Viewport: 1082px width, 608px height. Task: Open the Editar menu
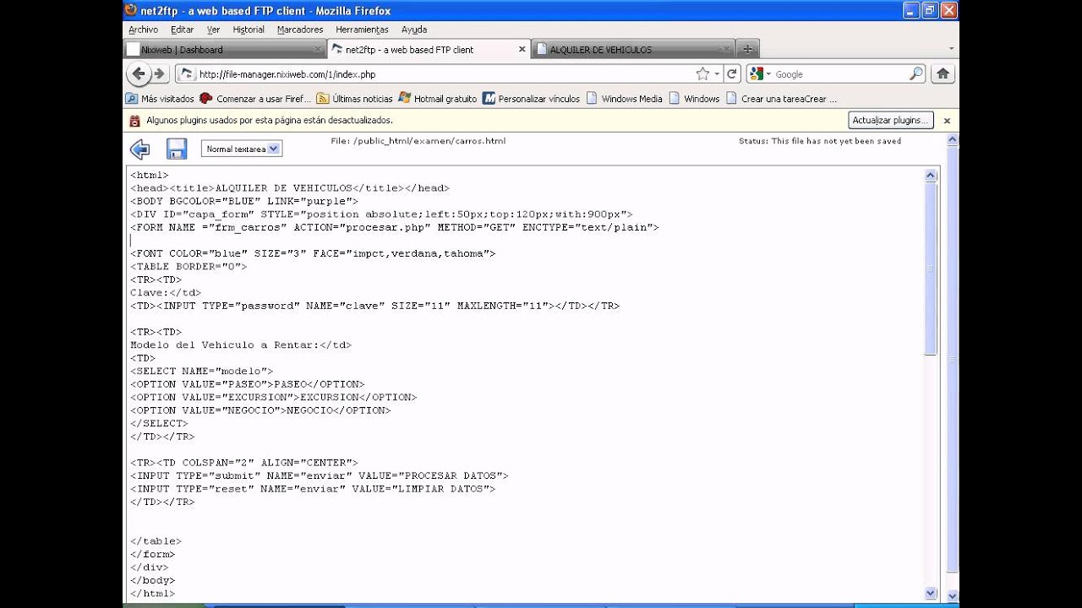182,30
